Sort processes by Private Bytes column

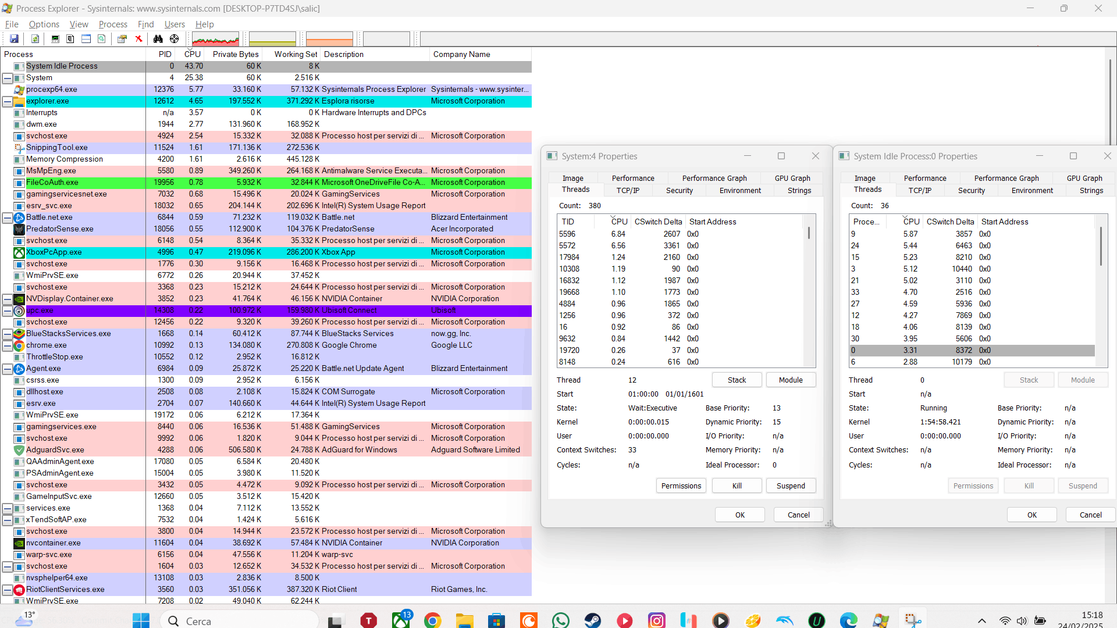[235, 54]
